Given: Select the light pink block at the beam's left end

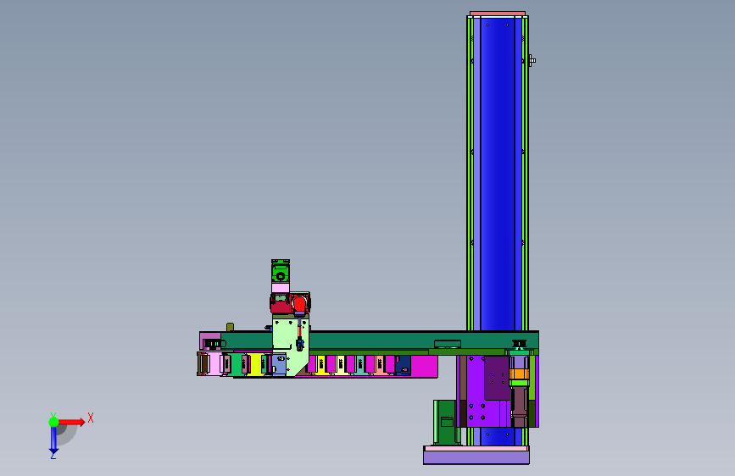Looking at the screenshot, I should tap(214, 364).
